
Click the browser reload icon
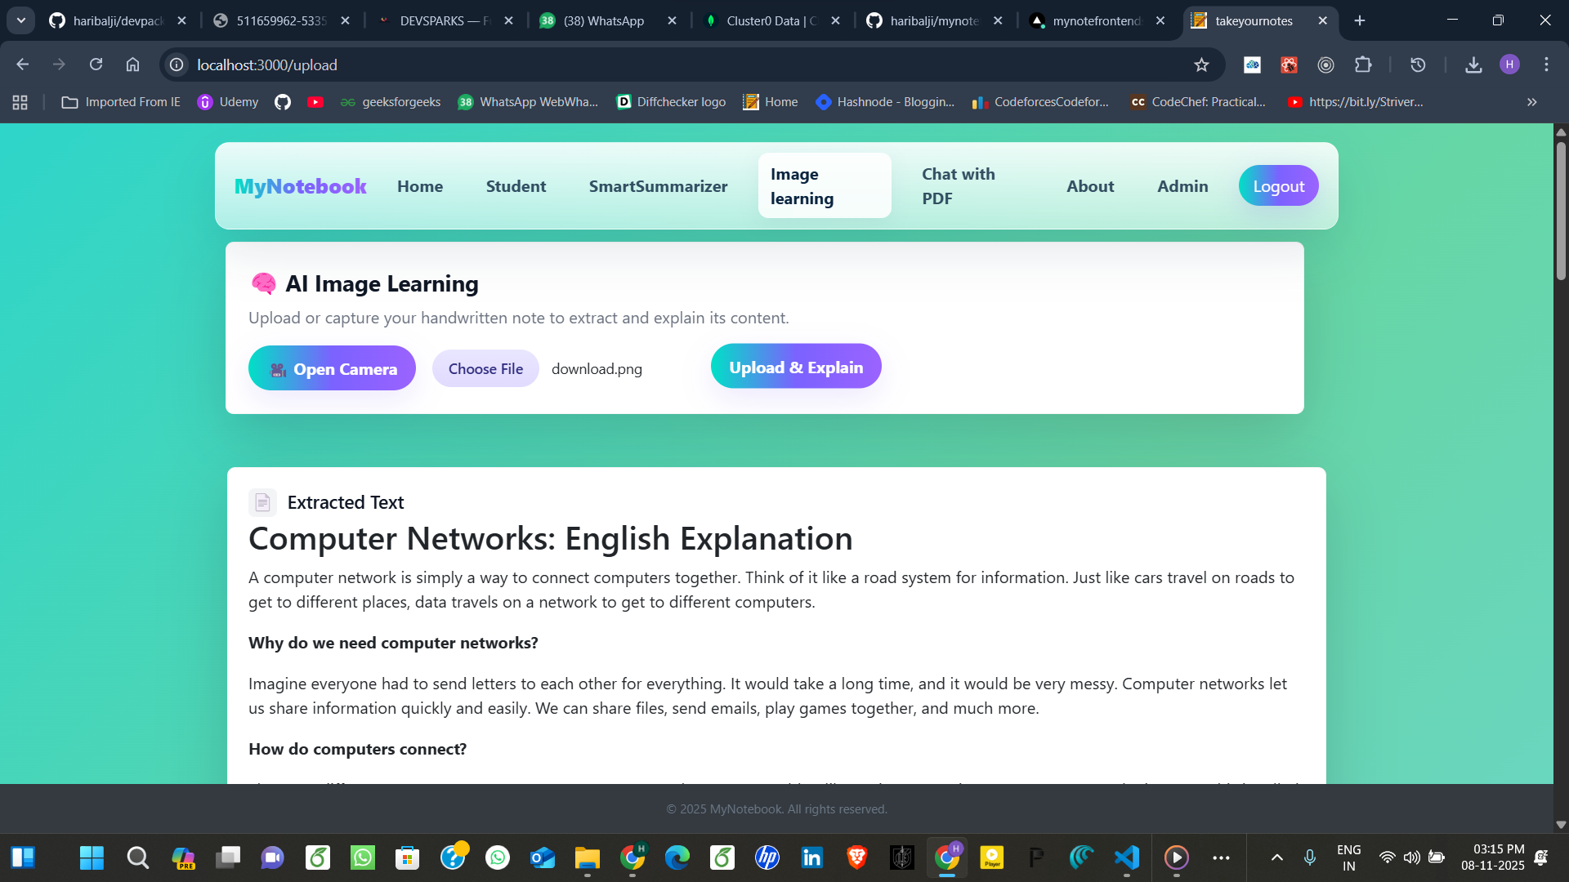96,65
